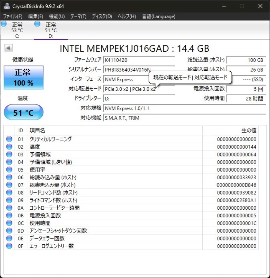The height and width of the screenshot is (278, 270).
Task: Click status orb for ID 03 予備領域
Action: (x=9, y=154)
